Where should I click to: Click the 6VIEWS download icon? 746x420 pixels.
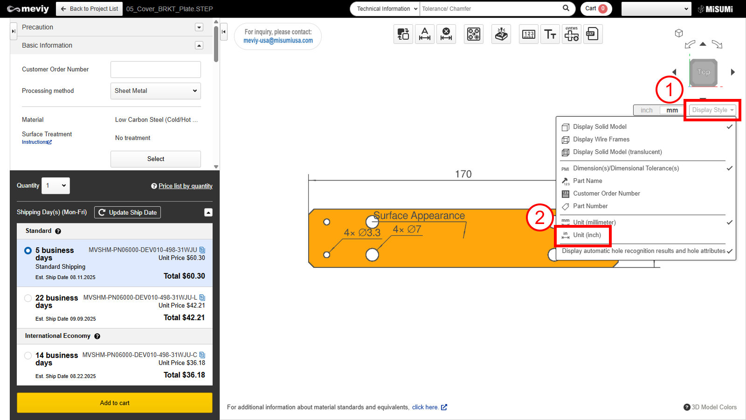[x=572, y=34]
